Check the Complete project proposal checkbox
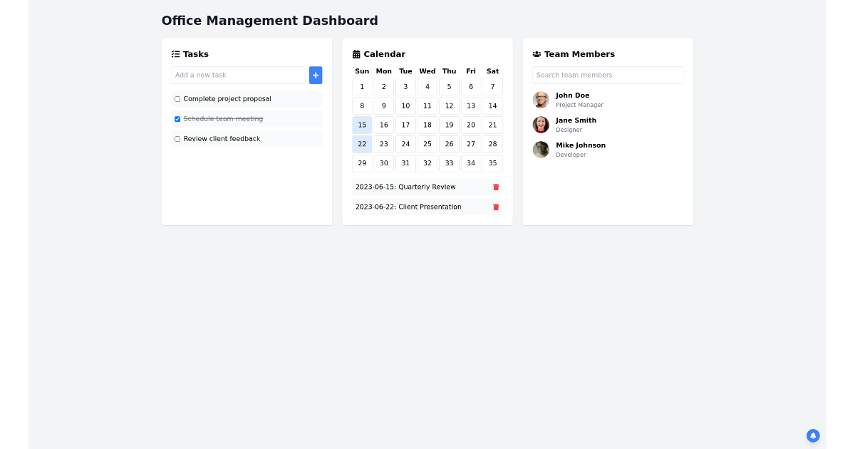This screenshot has width=855, height=449. (177, 98)
